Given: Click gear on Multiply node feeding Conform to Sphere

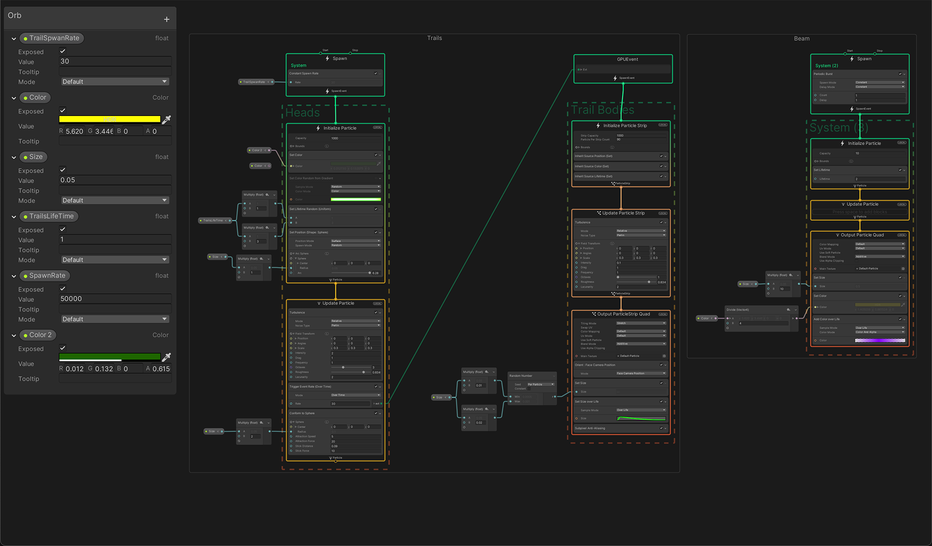Looking at the screenshot, I should click(262, 423).
